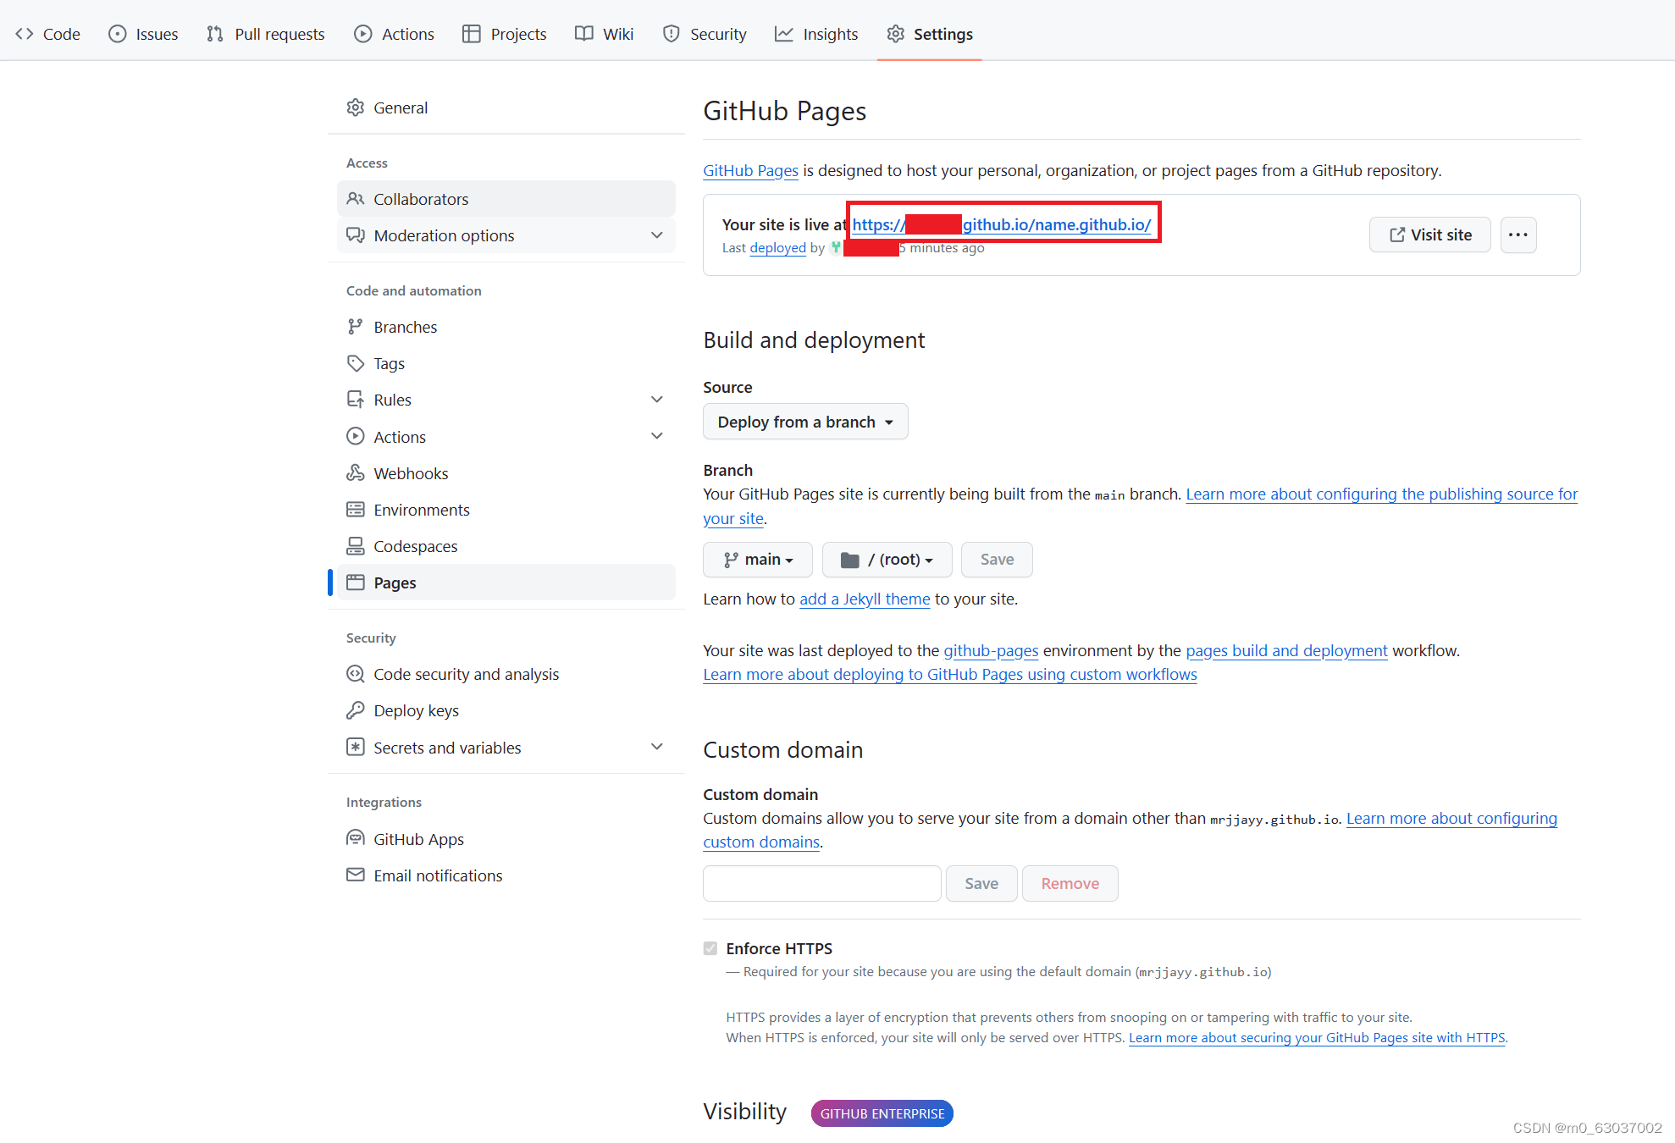
Task: Open Deploy keys settings
Action: tap(506, 710)
